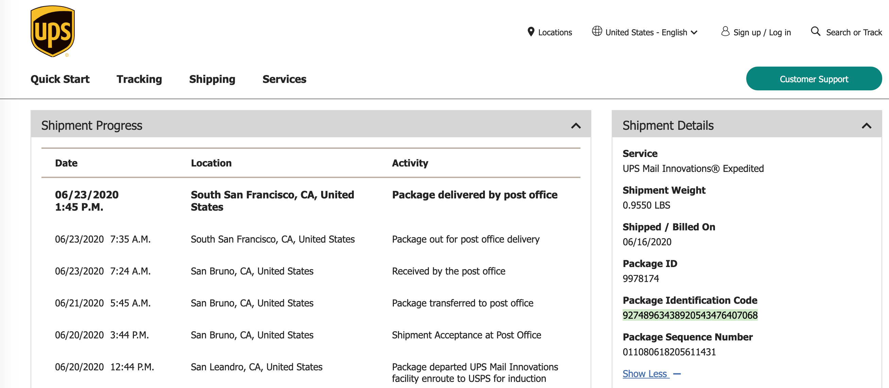
Task: Click Sign up / Log in link
Action: [762, 32]
